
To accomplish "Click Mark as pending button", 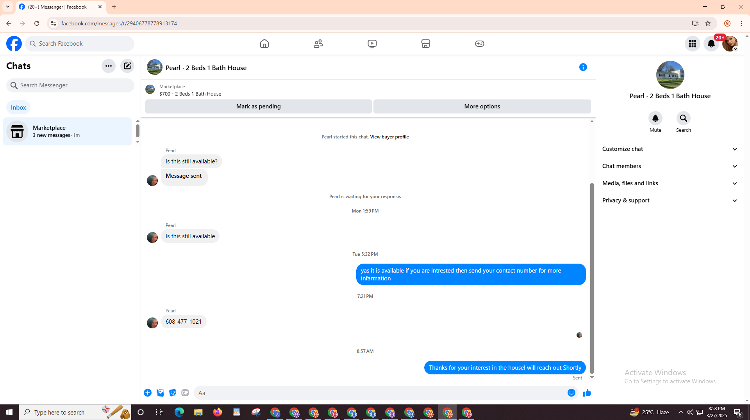I will pyautogui.click(x=259, y=106).
